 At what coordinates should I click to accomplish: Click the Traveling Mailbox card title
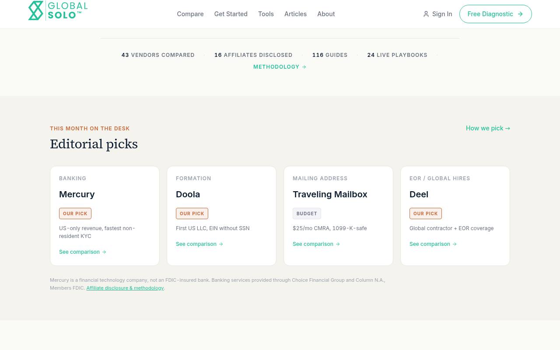330,194
